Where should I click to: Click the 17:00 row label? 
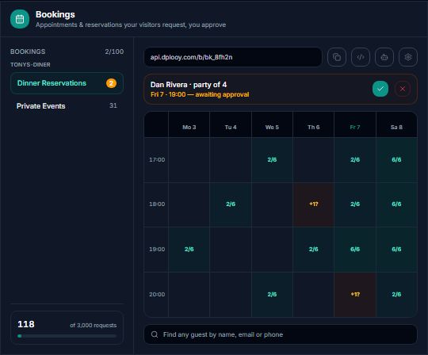[x=157, y=159]
